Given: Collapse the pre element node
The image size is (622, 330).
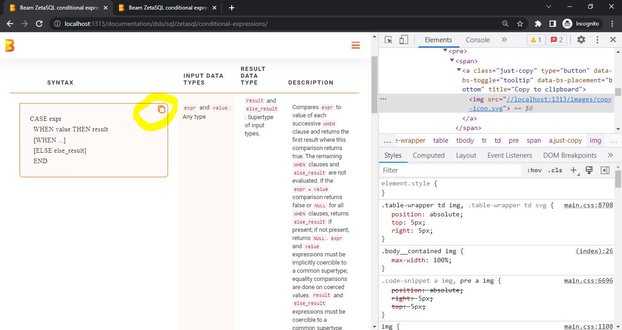Looking at the screenshot, I should tap(445, 51).
